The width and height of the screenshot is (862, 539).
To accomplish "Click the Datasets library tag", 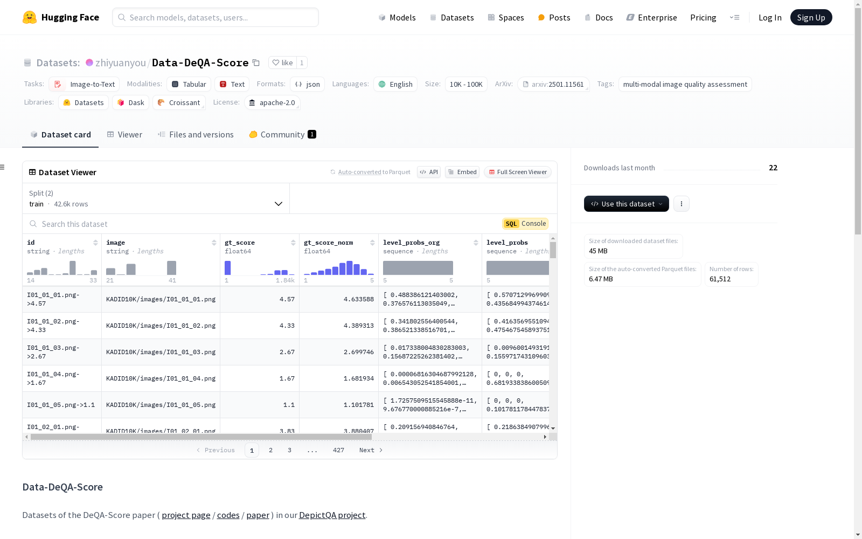I will click(84, 102).
